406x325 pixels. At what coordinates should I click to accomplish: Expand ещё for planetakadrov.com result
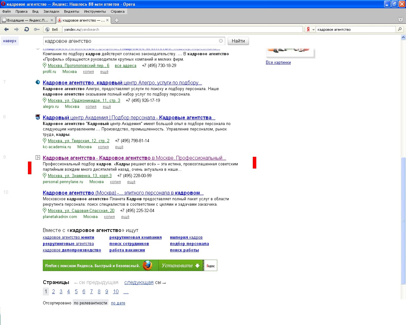click(125, 217)
